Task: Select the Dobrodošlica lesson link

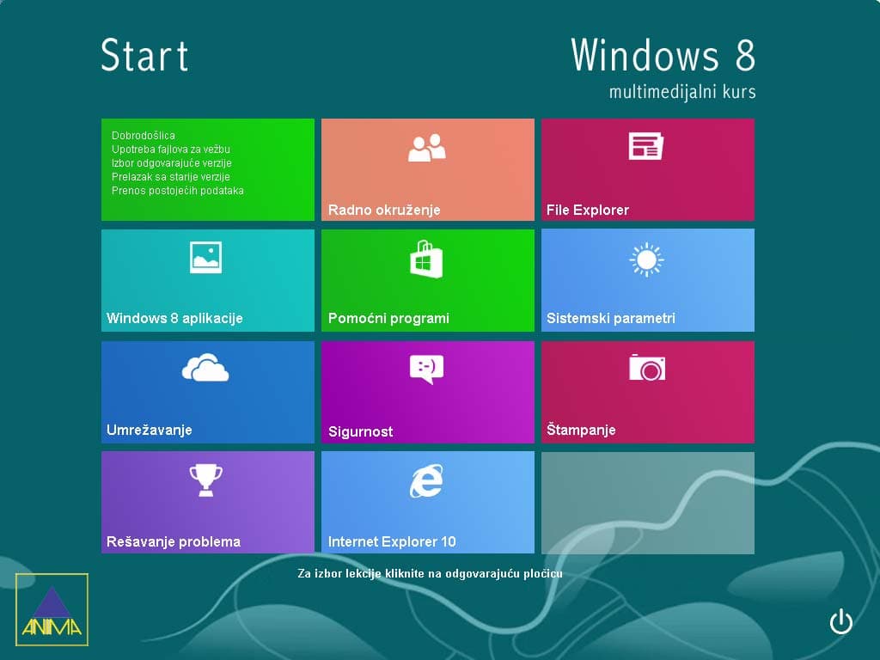Action: [x=143, y=135]
